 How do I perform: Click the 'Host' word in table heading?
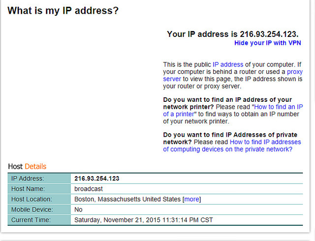click(15, 166)
